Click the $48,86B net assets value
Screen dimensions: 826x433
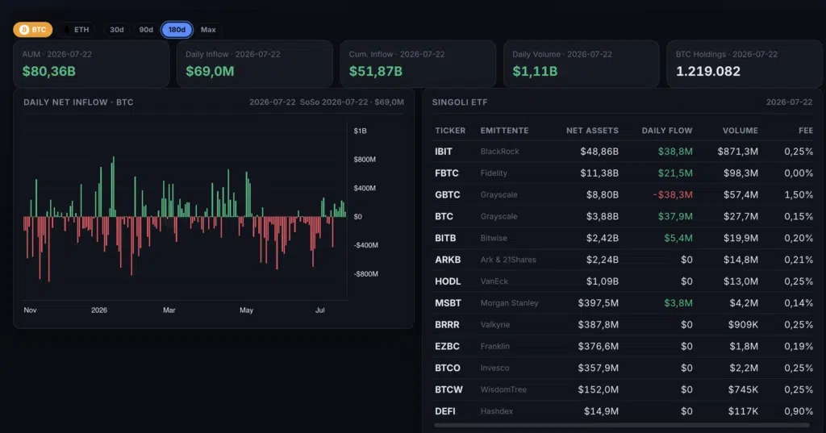(x=599, y=152)
